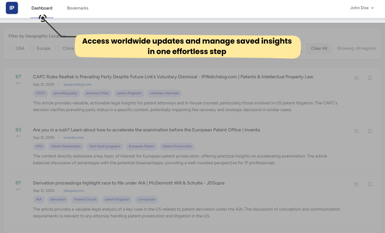Image resolution: width=385 pixels, height=233 pixels.
Task: Click the 'Fast-track programs' tag
Action: pos(105,146)
